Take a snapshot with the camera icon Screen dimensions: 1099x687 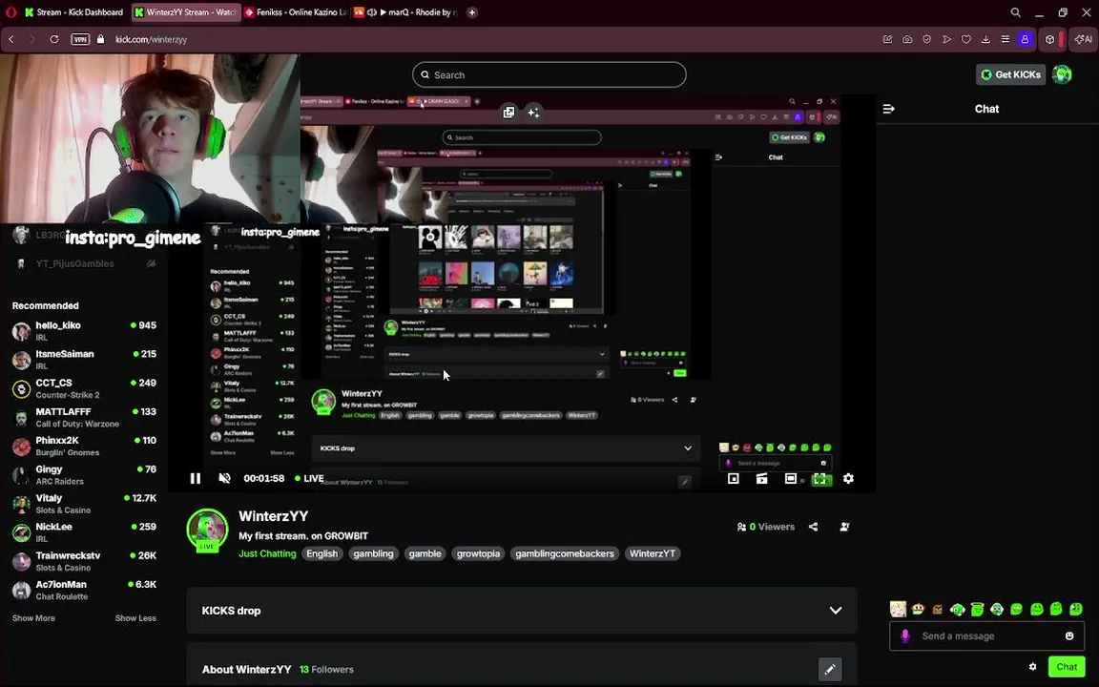click(x=907, y=39)
